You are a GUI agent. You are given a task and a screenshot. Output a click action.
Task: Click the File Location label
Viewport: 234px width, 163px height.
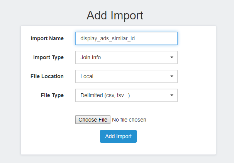click(47, 76)
